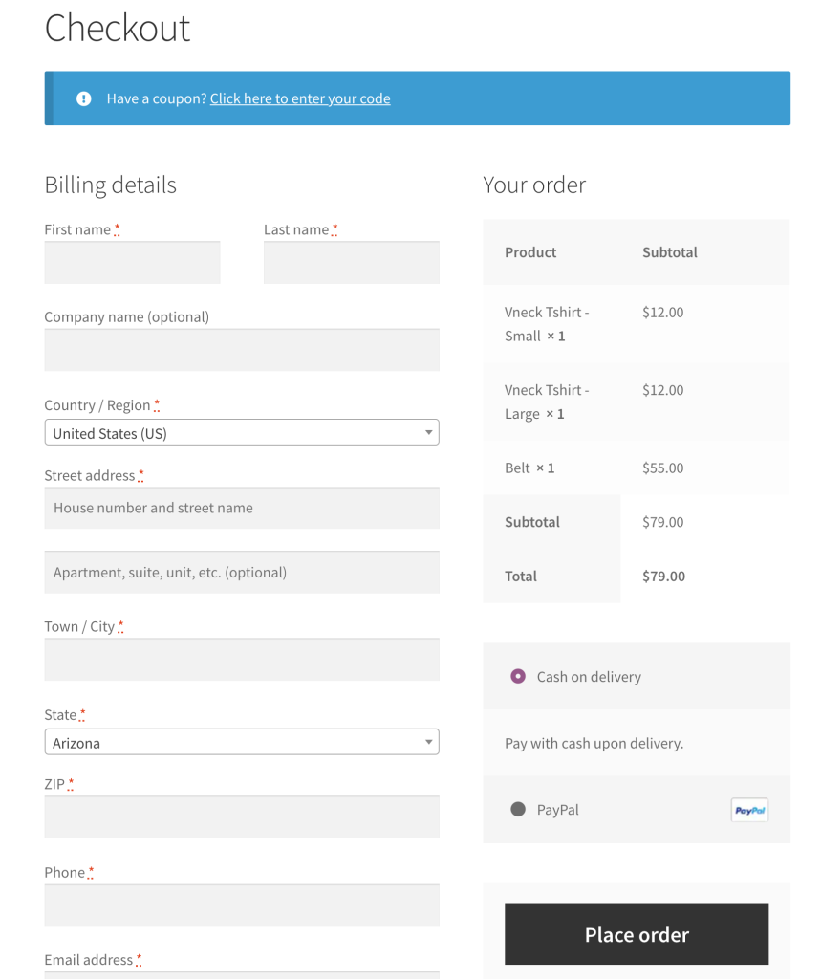Open 'Click here to enter your code' link
Screen dimensions: 821x979
(x=300, y=98)
